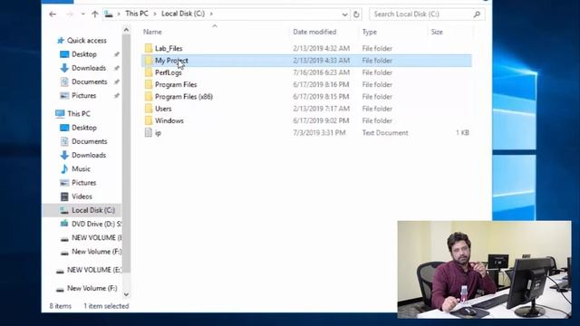Open pinned Documents under Quick access
The height and width of the screenshot is (326, 580).
coord(89,81)
